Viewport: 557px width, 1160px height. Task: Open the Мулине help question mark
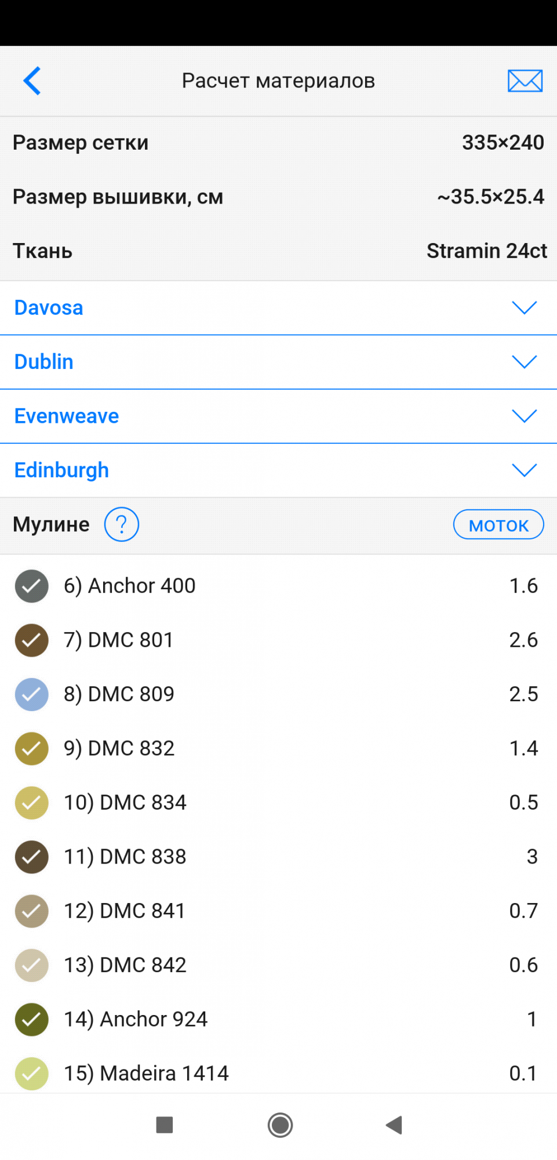[121, 524]
